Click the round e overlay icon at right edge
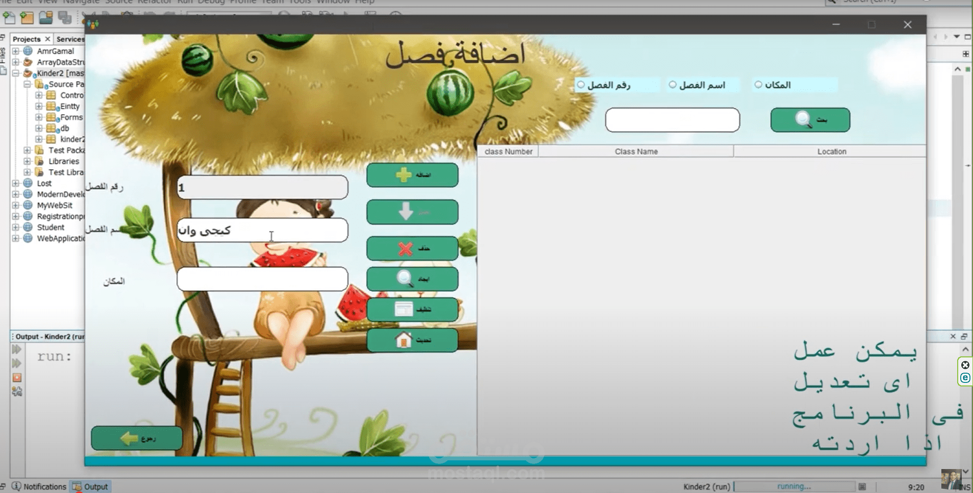 (x=965, y=378)
